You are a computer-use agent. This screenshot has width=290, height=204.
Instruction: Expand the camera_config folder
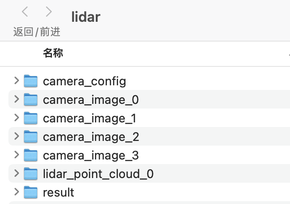[17, 81]
